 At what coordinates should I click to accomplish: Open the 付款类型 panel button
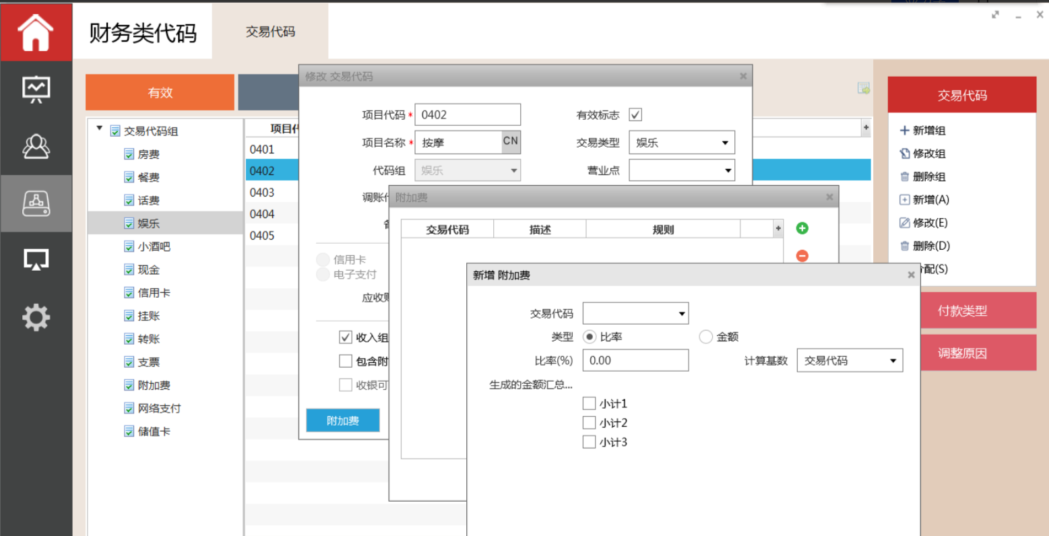pos(961,311)
